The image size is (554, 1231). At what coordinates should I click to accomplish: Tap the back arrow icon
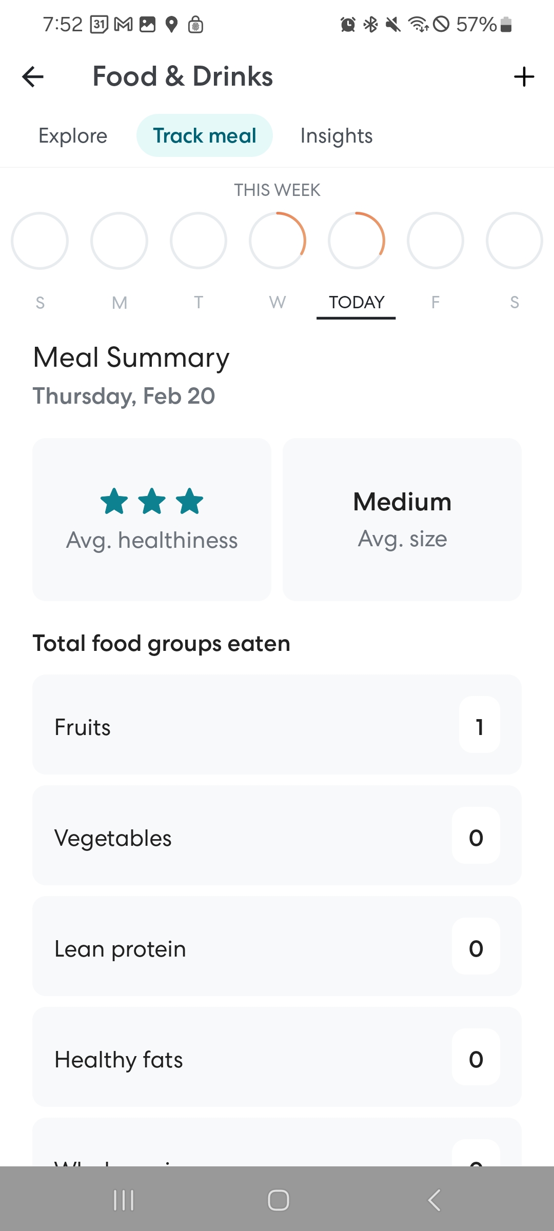tap(33, 77)
